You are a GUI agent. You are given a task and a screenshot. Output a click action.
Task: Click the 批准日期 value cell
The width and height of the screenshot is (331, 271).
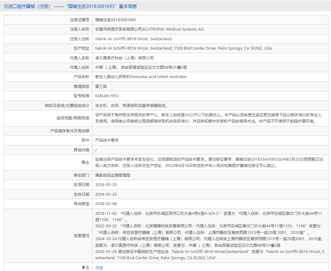[106, 185]
